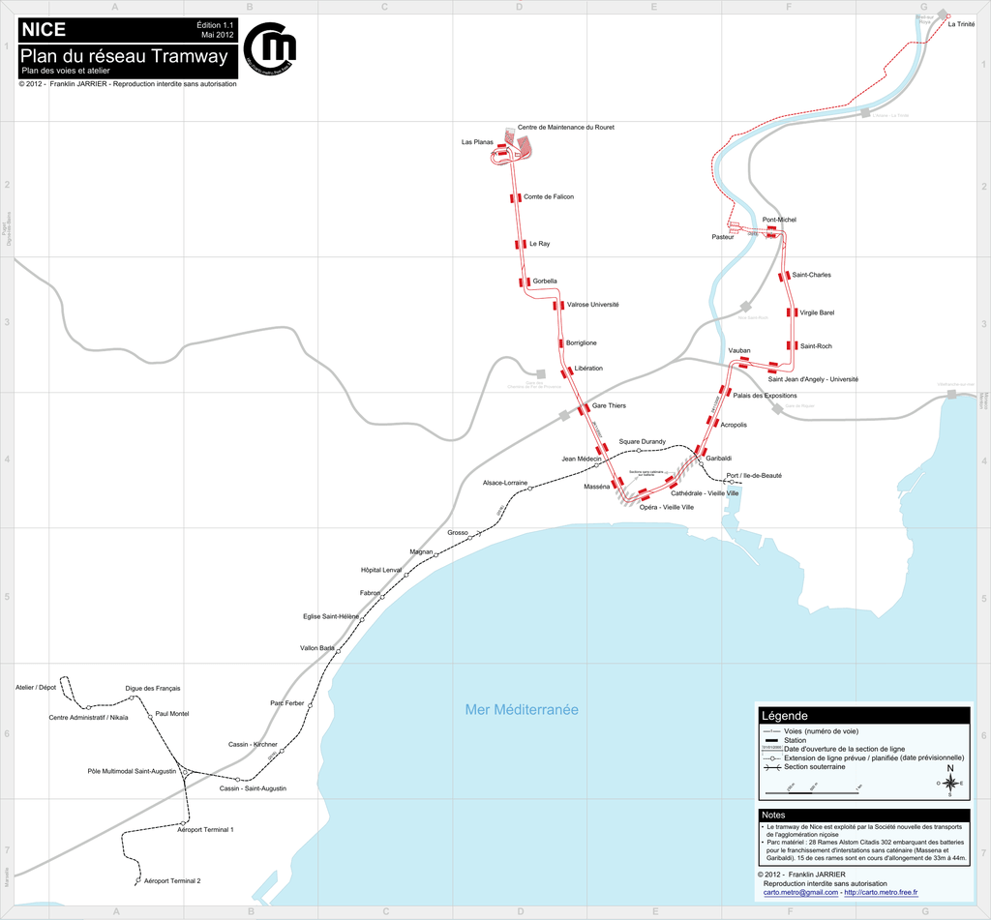Image resolution: width=991 pixels, height=920 pixels.
Task: Click the compass rose in the legend
Action: click(949, 782)
